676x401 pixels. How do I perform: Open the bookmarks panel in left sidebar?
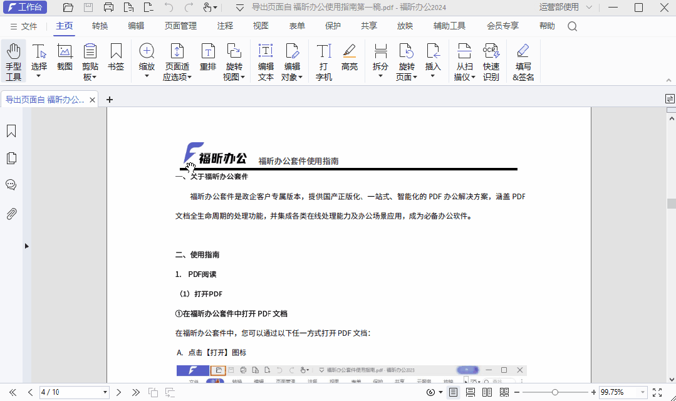point(11,130)
